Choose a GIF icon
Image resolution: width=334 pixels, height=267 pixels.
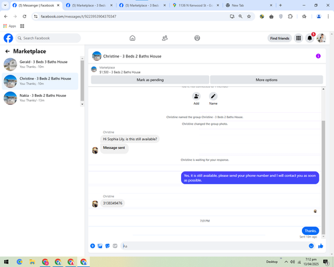[115, 246]
